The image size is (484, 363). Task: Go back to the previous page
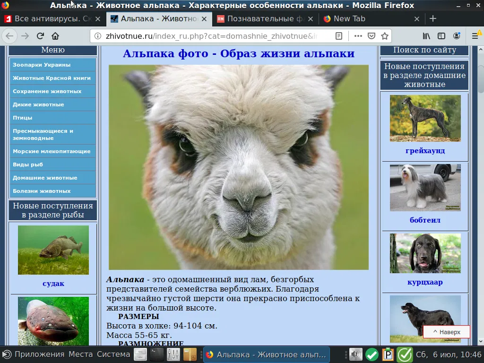(x=9, y=36)
